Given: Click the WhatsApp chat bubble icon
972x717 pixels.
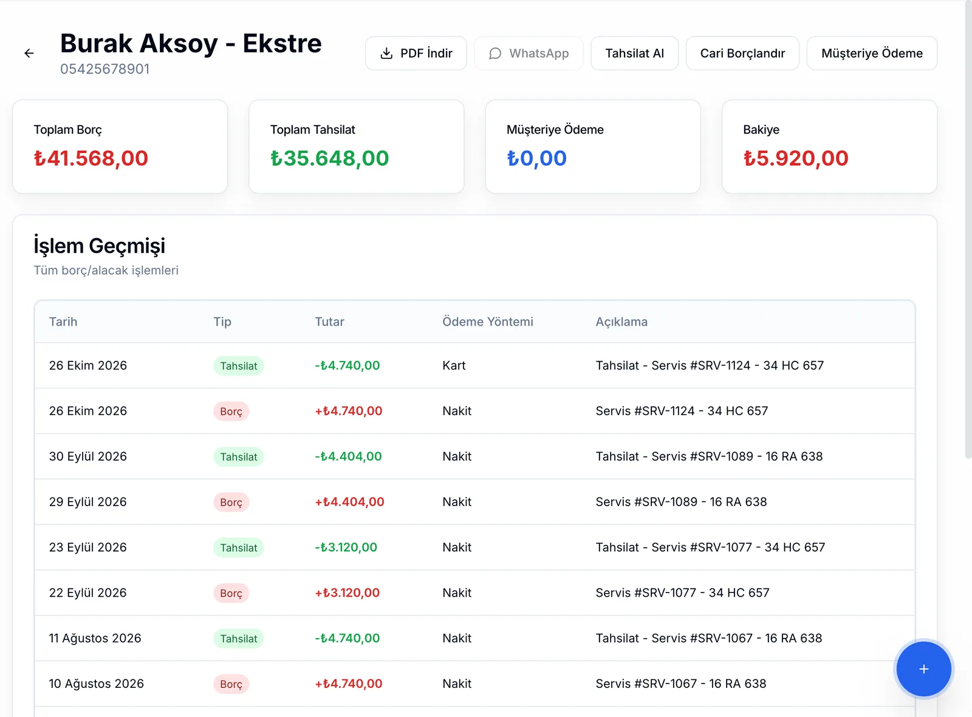Looking at the screenshot, I should point(495,53).
